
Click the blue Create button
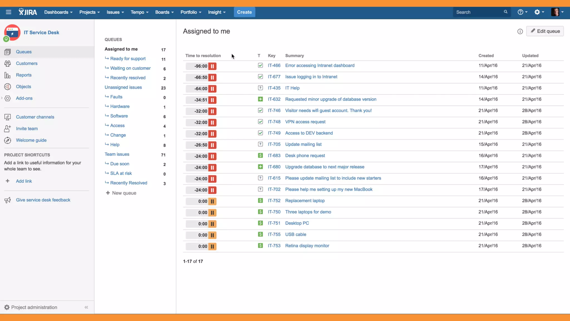[244, 12]
